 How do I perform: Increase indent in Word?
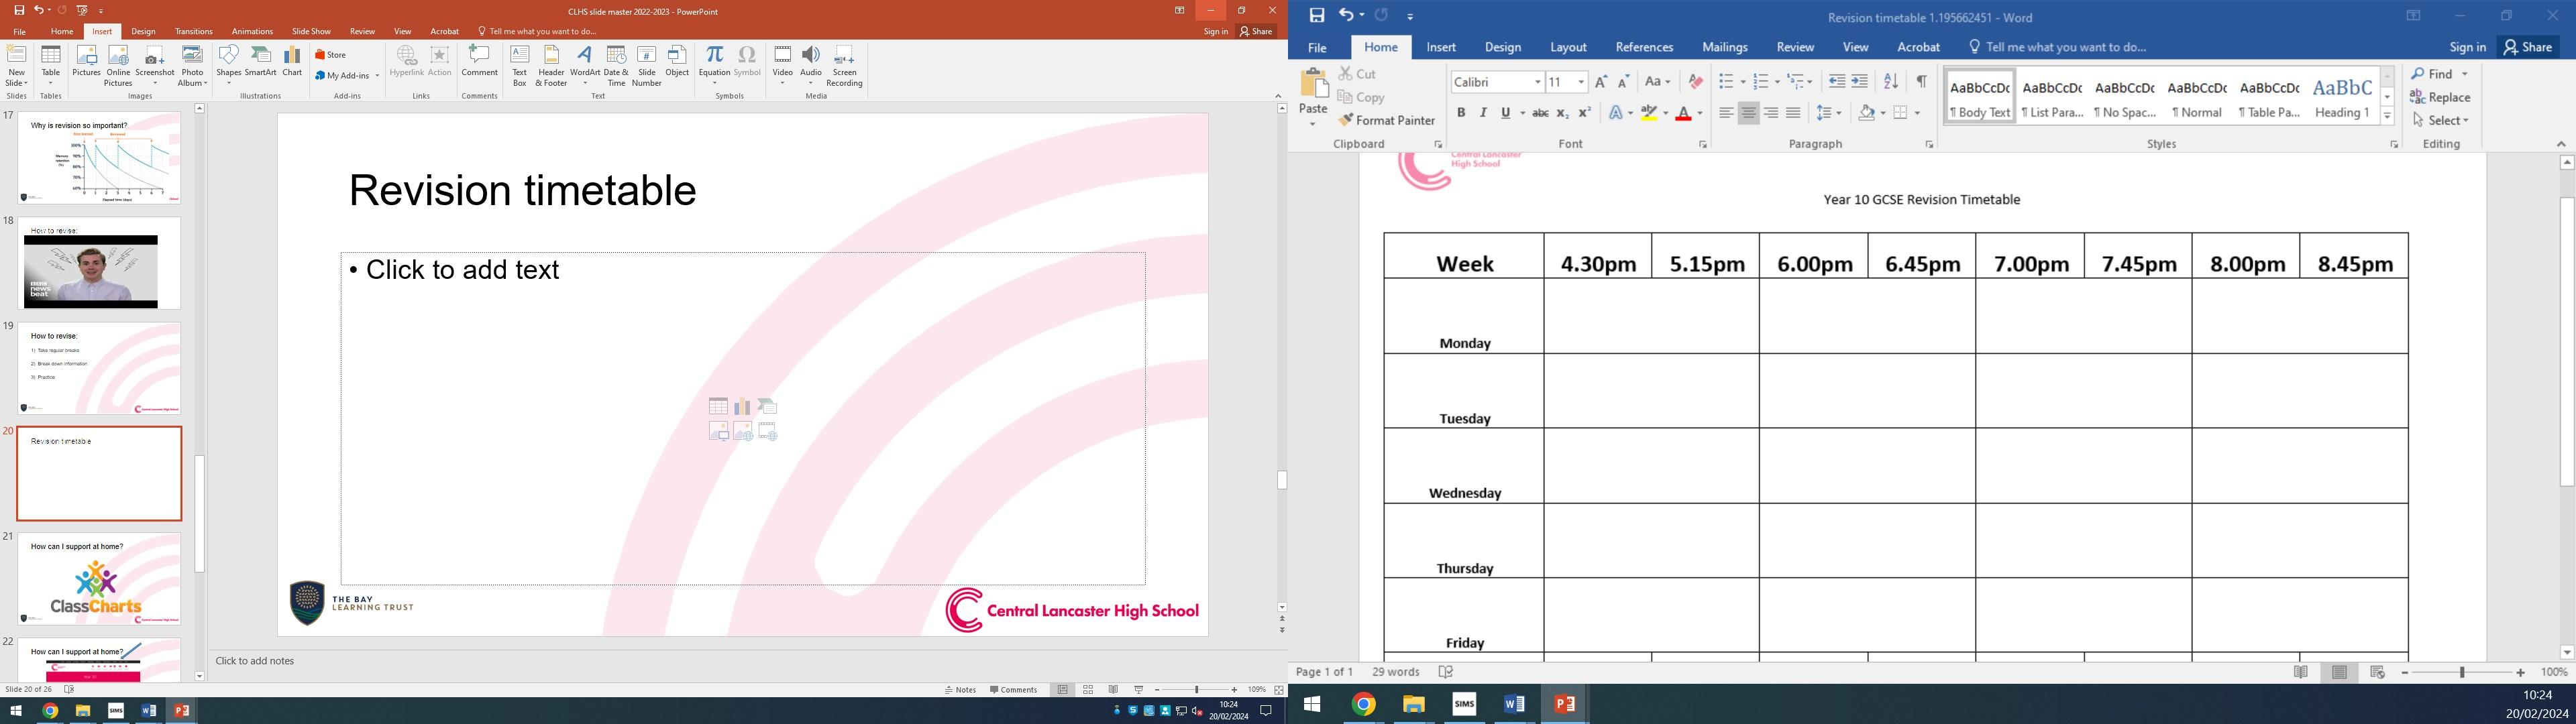click(x=1860, y=82)
